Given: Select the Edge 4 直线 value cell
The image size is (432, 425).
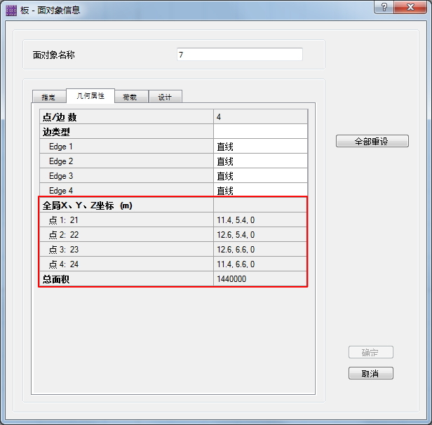Looking at the screenshot, I should (260, 190).
